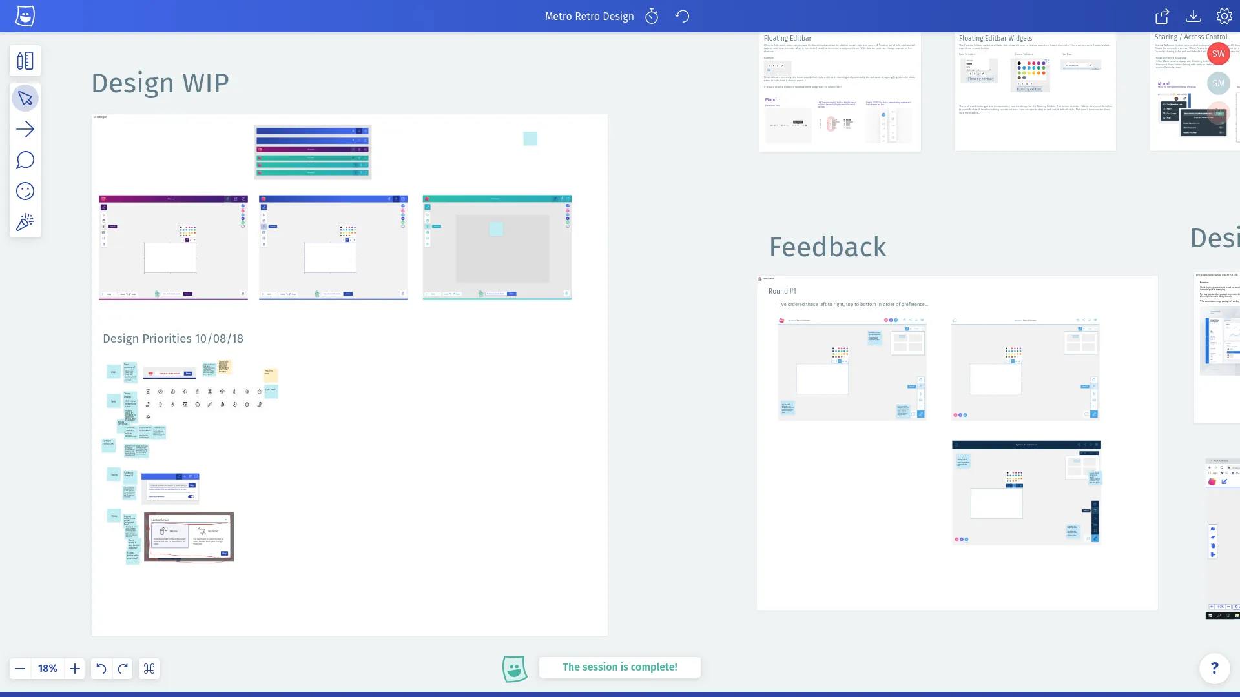Open the share dialog from the top bar
This screenshot has height=697, width=1240.
(x=1162, y=16)
